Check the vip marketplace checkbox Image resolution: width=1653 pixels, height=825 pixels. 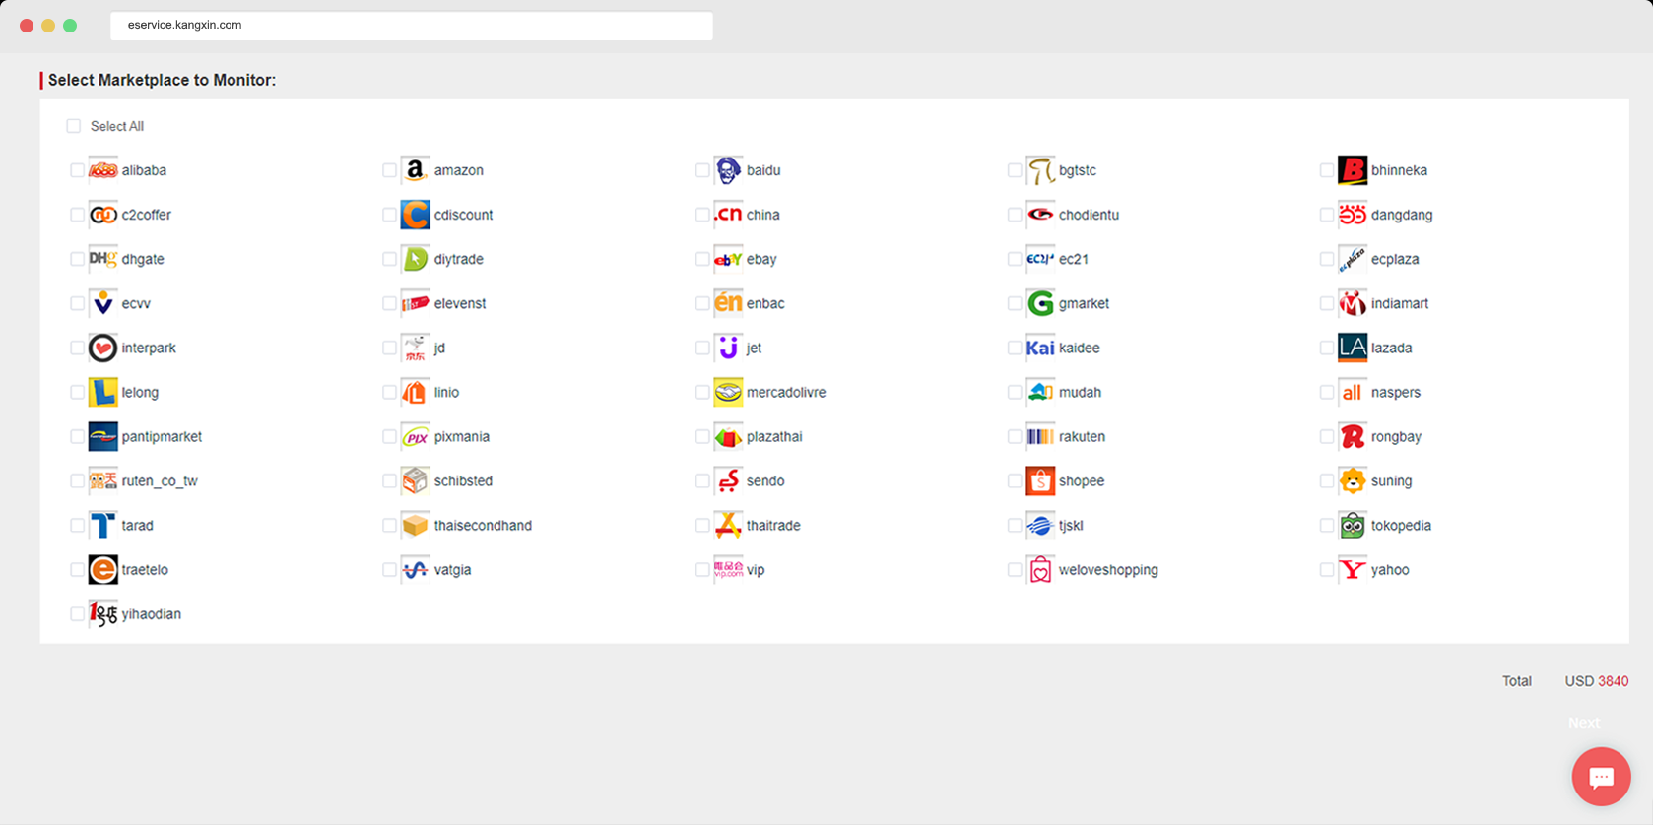click(x=702, y=569)
